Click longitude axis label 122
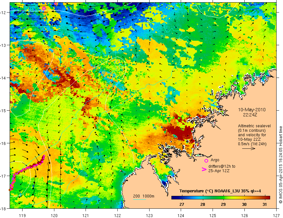 (117, 215)
